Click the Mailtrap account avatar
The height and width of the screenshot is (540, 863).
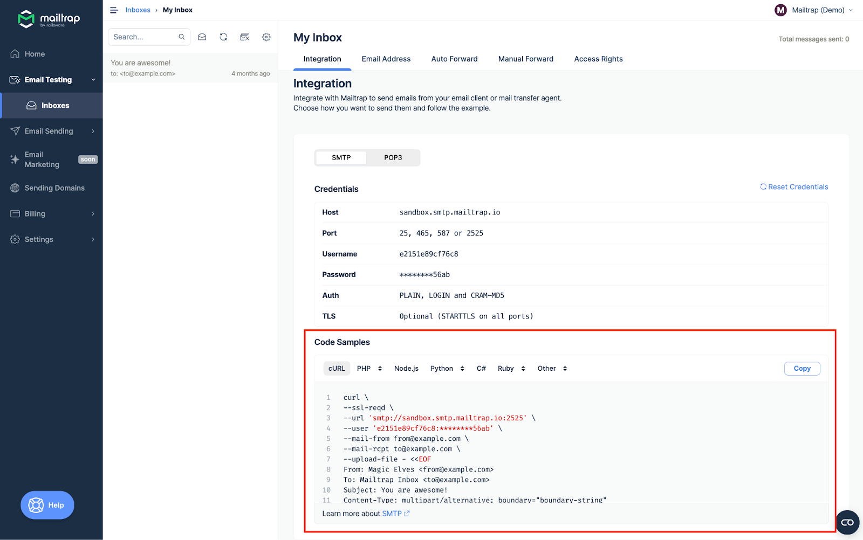(x=780, y=10)
